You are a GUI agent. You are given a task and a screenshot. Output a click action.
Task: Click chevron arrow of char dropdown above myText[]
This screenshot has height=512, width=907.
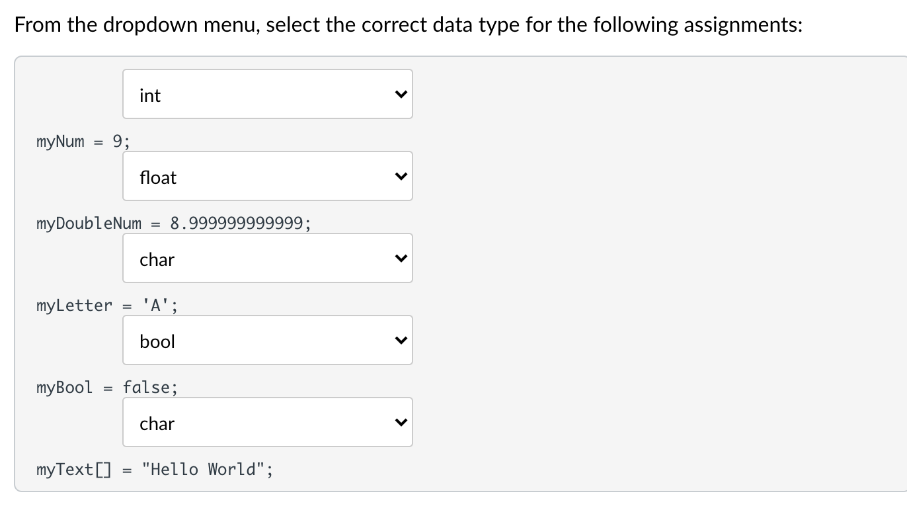pos(399,423)
